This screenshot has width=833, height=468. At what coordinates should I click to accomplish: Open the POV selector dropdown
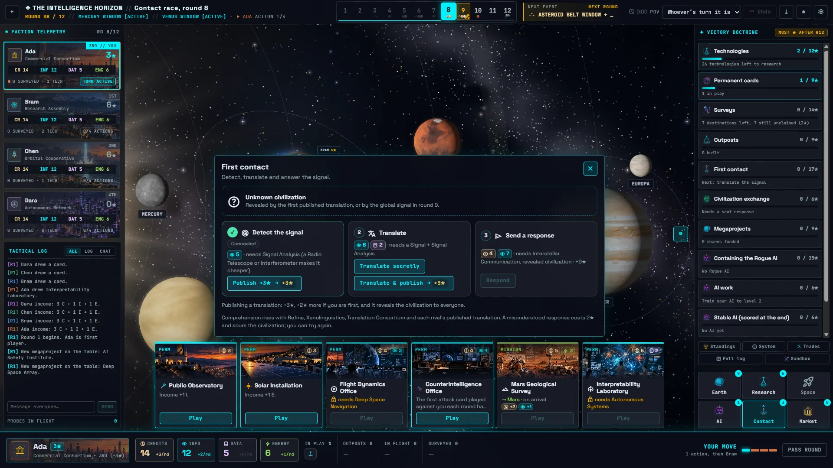point(702,12)
